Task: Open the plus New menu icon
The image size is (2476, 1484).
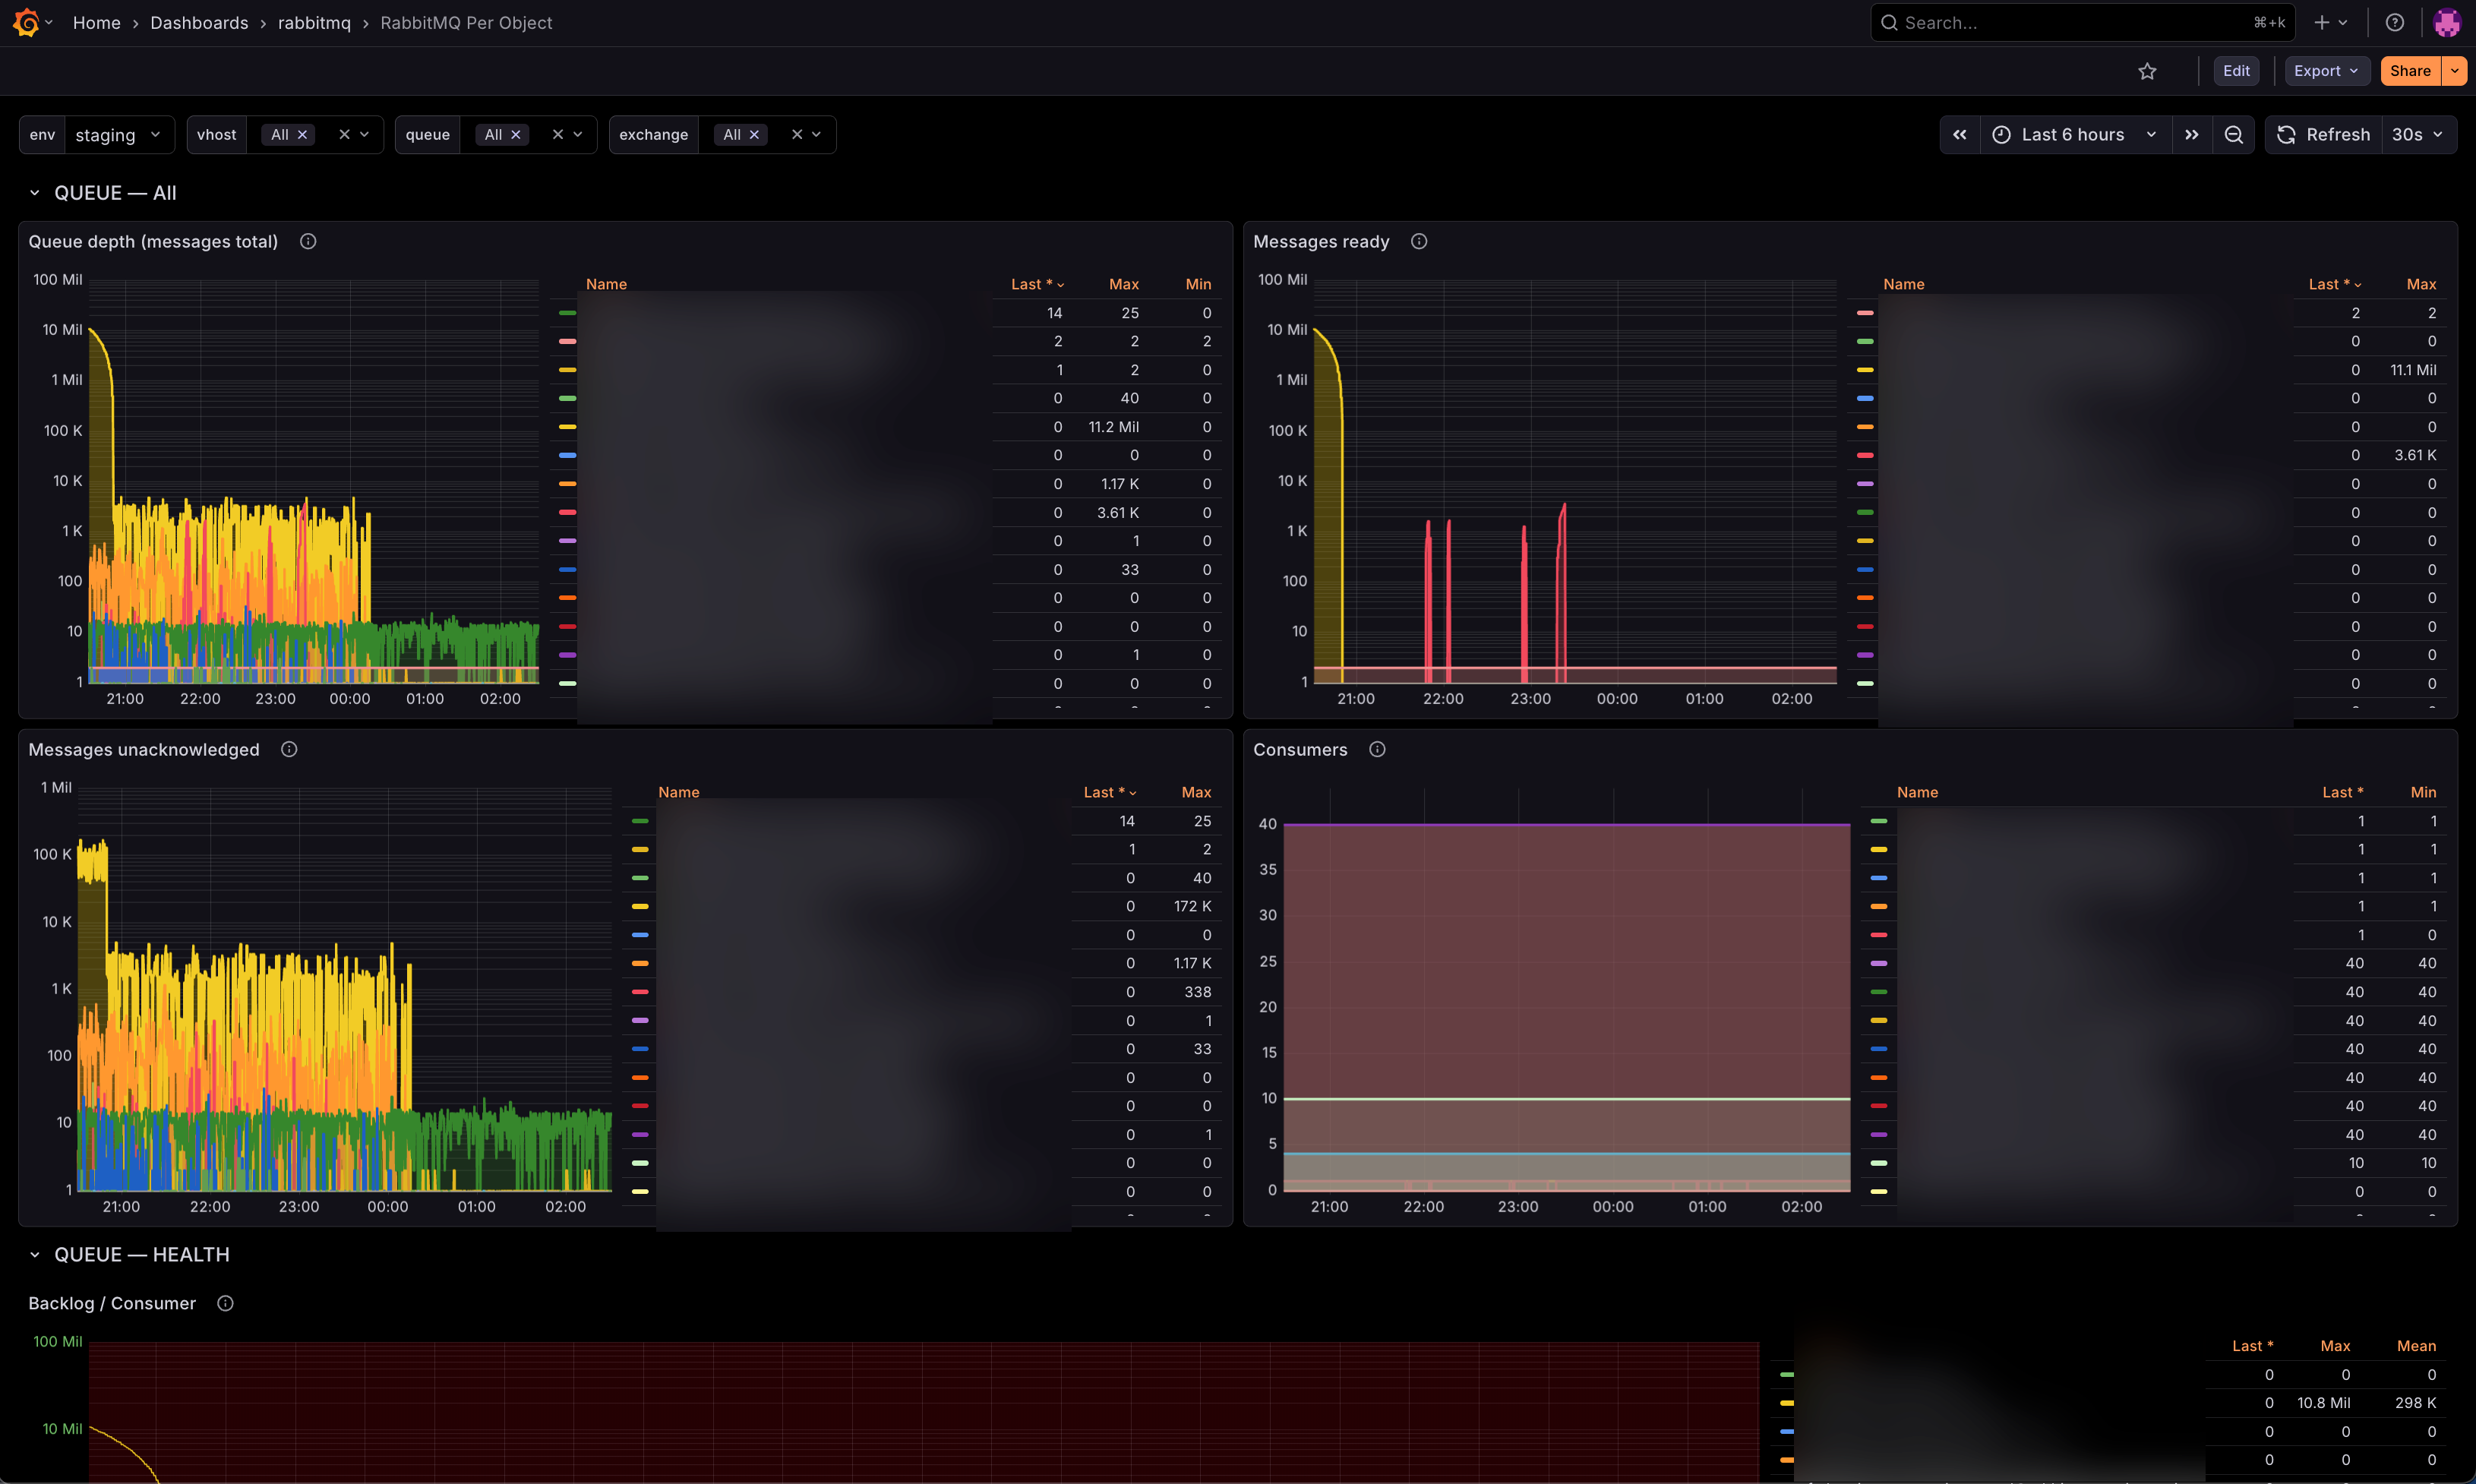Action: pyautogui.click(x=2330, y=22)
